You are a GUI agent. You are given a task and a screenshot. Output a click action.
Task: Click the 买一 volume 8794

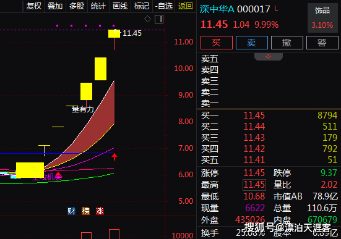click(x=327, y=115)
